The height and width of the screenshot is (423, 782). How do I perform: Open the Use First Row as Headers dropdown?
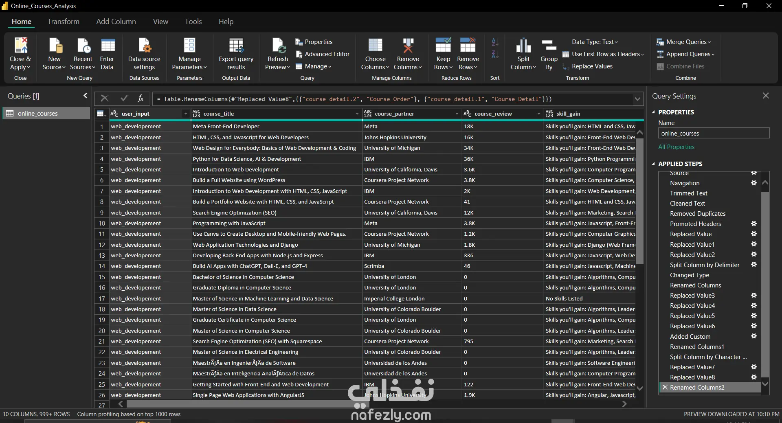coord(603,54)
